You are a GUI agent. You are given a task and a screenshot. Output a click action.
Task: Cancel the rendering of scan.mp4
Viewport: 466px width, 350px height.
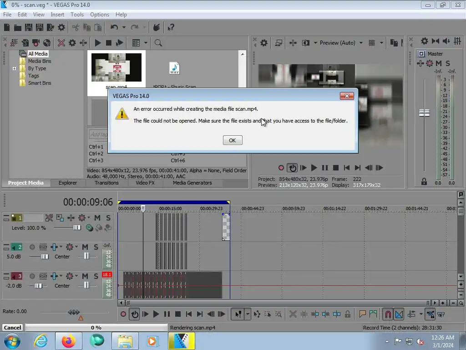[12, 327]
